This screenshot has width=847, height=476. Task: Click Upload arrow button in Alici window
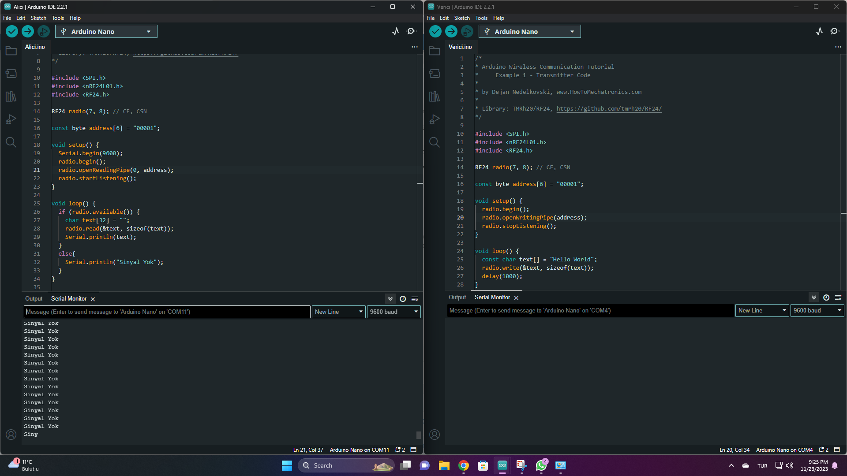[28, 31]
